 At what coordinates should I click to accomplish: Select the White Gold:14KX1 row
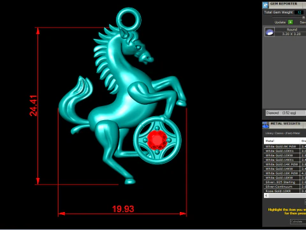(285, 160)
